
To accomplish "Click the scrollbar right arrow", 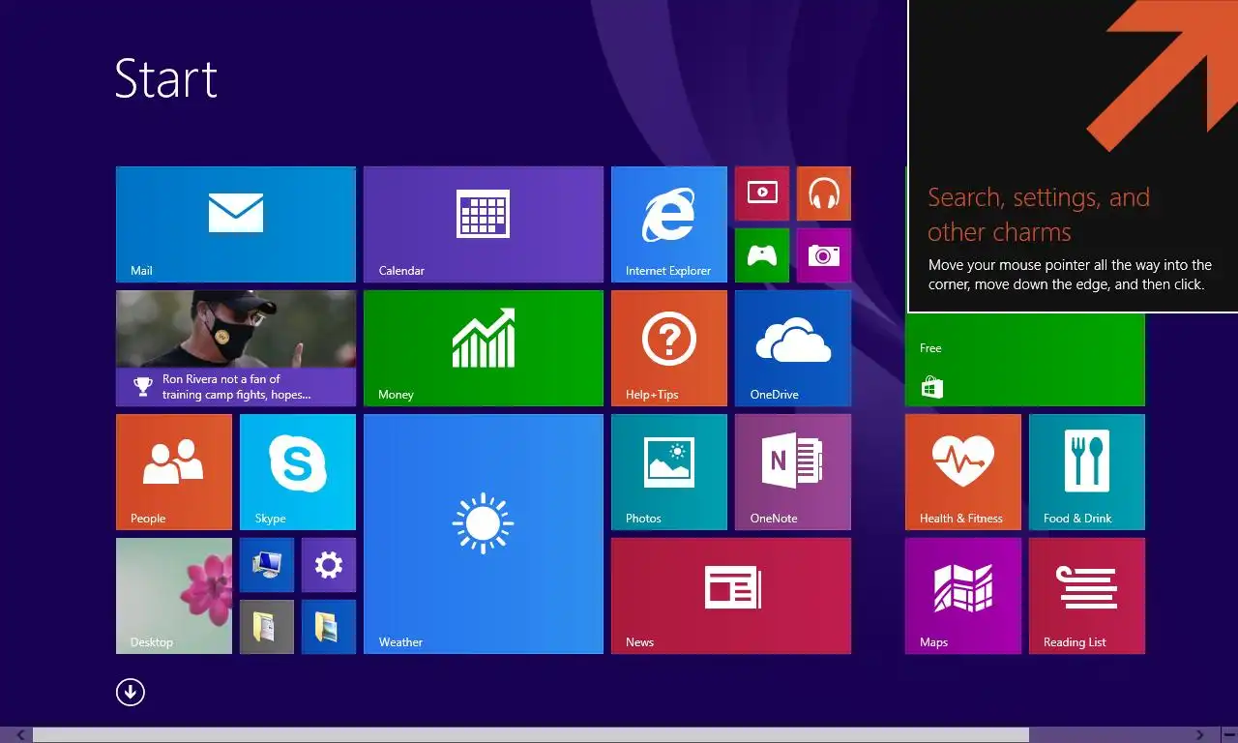I will coord(1200,735).
